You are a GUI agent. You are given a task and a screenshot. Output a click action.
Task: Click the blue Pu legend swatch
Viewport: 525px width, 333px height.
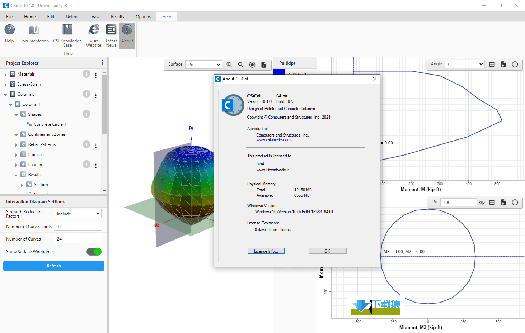(279, 72)
